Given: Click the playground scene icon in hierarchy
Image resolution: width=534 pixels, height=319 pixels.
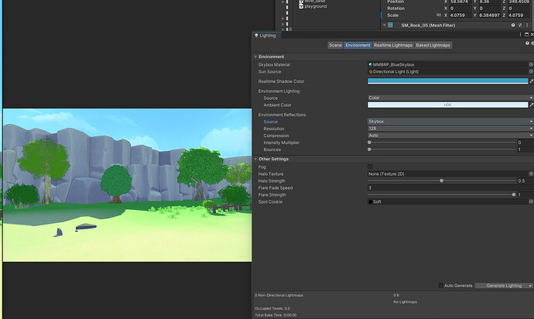Looking at the screenshot, I should 301,6.
